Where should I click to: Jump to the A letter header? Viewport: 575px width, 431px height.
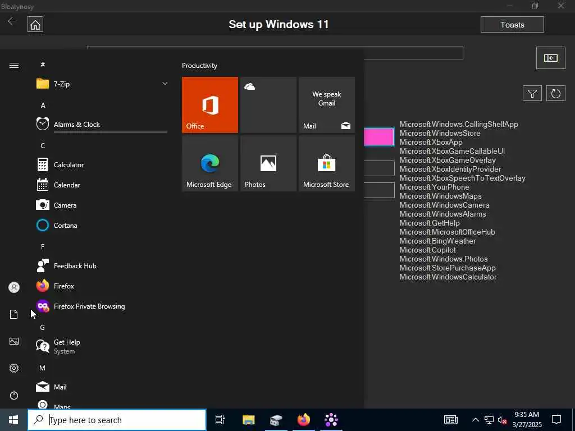click(x=43, y=105)
